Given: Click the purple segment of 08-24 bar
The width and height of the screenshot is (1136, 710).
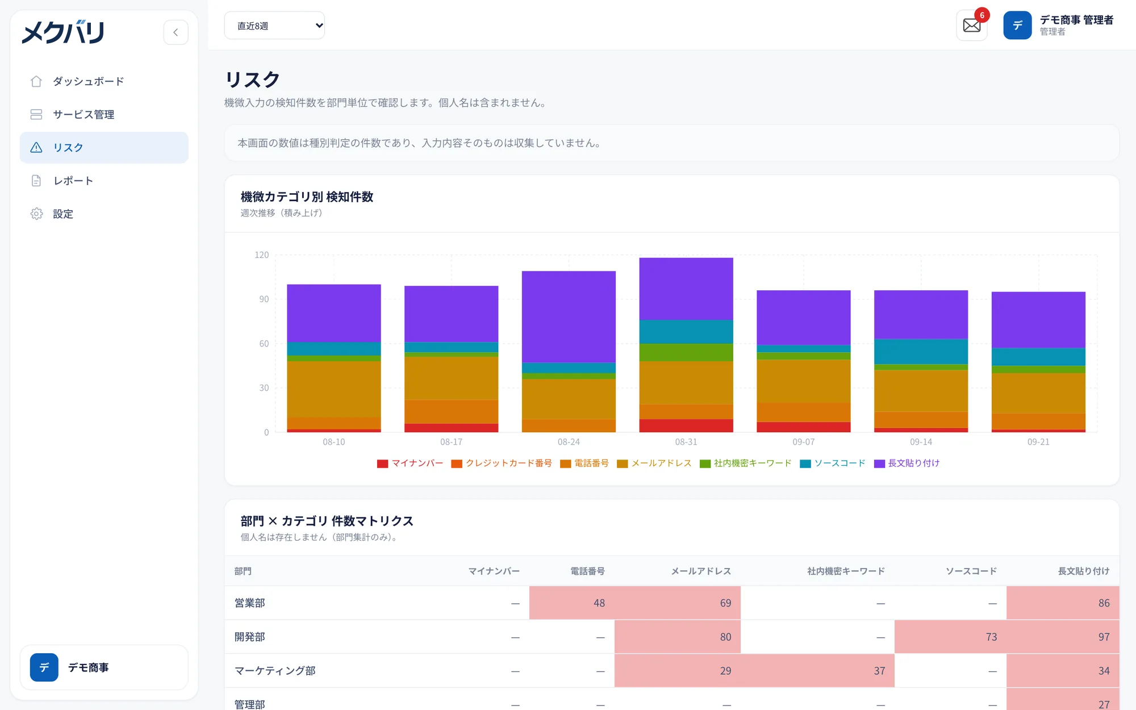Looking at the screenshot, I should [x=569, y=317].
